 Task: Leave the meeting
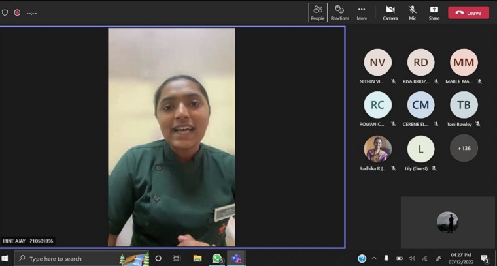(468, 12)
